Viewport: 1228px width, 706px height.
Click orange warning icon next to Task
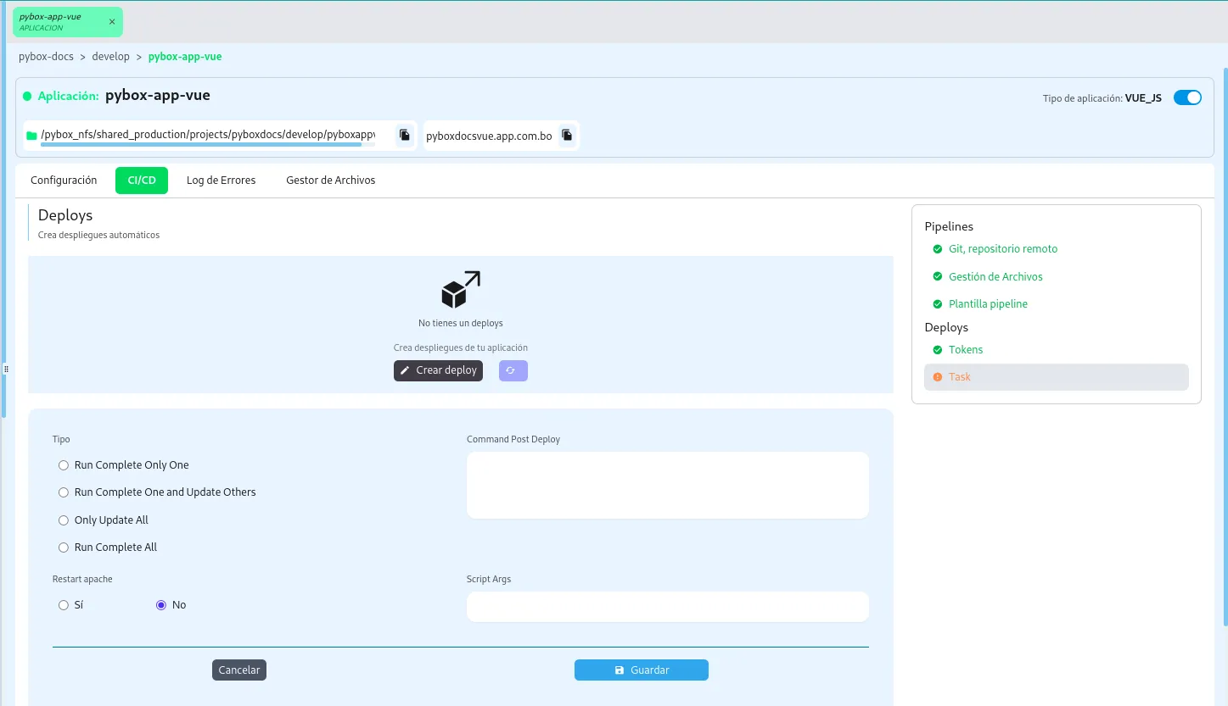[x=938, y=376]
